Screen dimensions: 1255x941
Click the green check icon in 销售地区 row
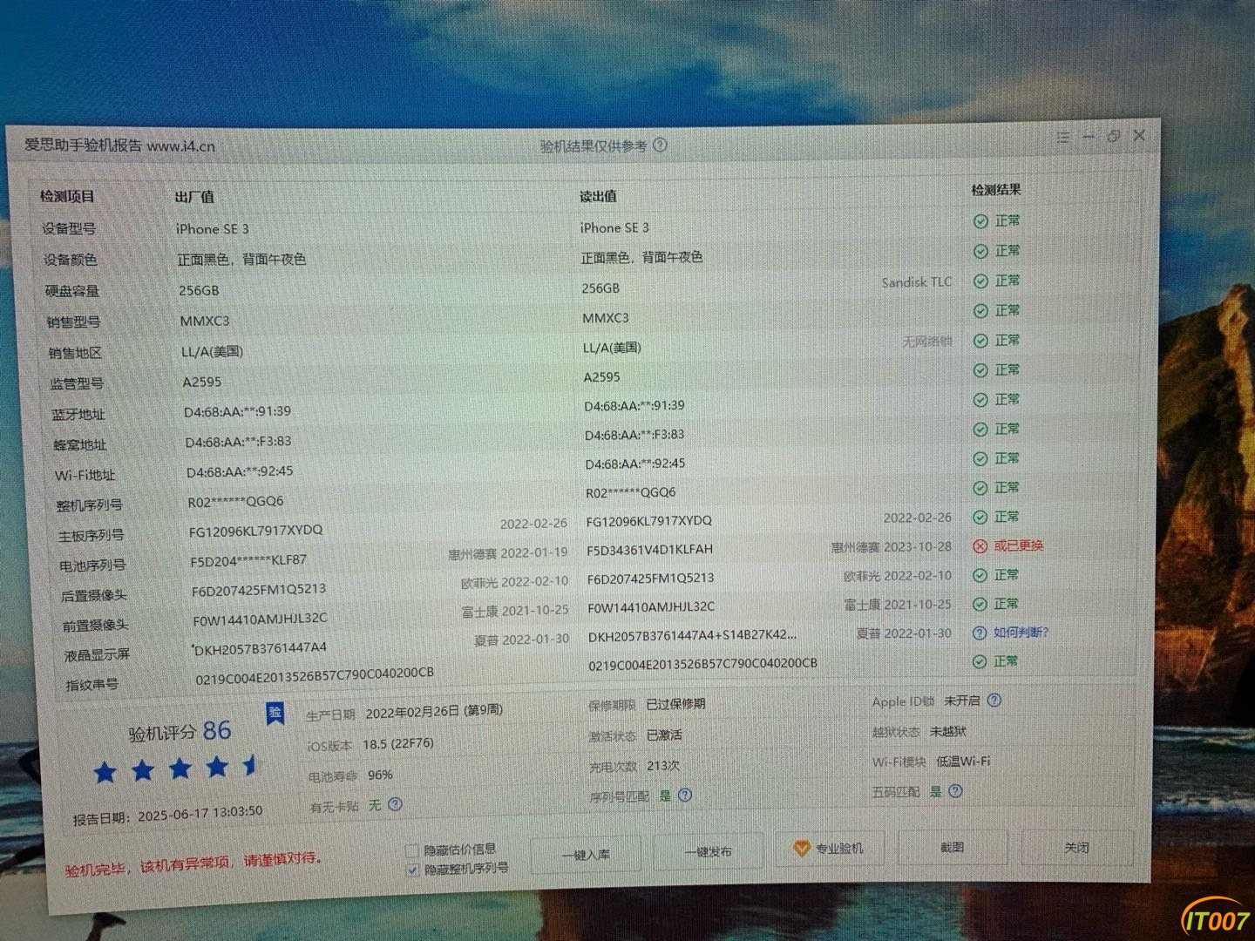point(980,341)
